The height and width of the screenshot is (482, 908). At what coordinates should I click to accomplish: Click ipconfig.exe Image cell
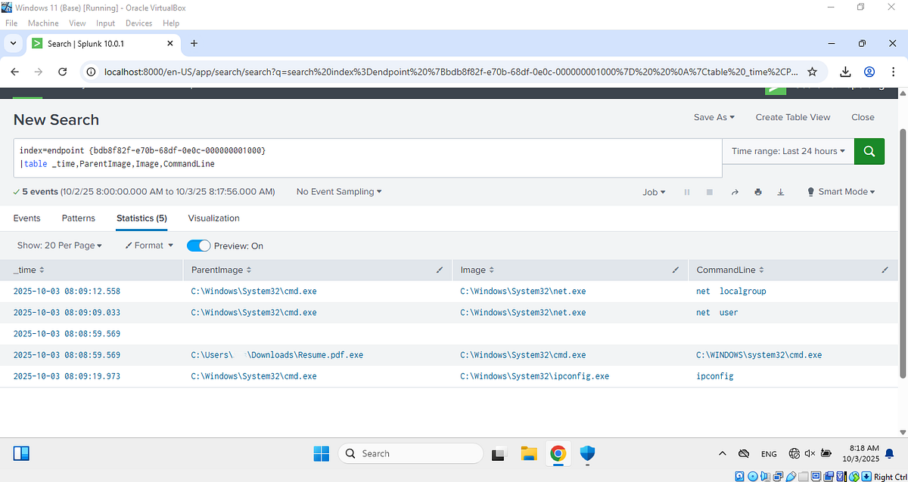(534, 376)
